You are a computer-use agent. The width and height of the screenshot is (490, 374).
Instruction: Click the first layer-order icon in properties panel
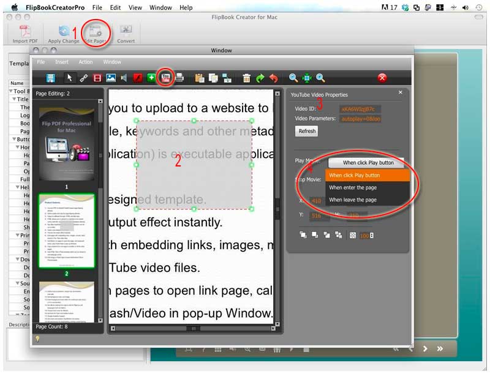click(x=303, y=235)
